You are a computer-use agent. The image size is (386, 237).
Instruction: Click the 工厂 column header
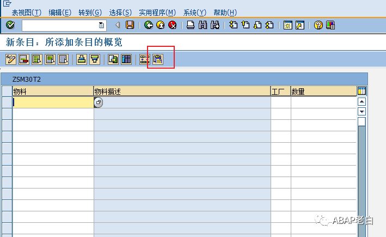coord(280,91)
